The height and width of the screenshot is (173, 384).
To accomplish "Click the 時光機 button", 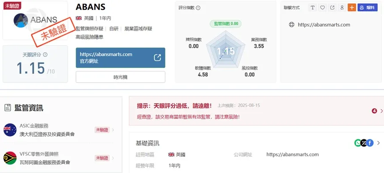I will click(120, 77).
